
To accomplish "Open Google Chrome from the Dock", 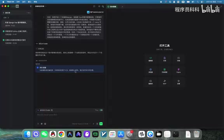I will pyautogui.click(x=61, y=134).
